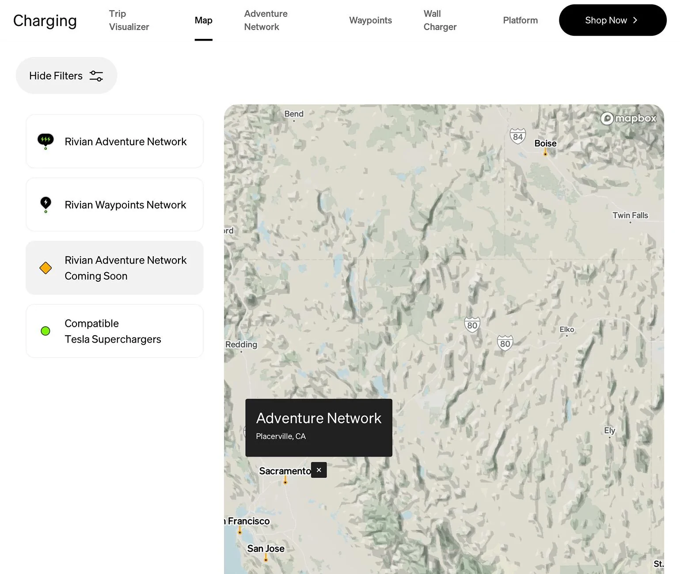The height and width of the screenshot is (574, 680).
Task: Click the Bend city label on map
Action: pyautogui.click(x=294, y=114)
